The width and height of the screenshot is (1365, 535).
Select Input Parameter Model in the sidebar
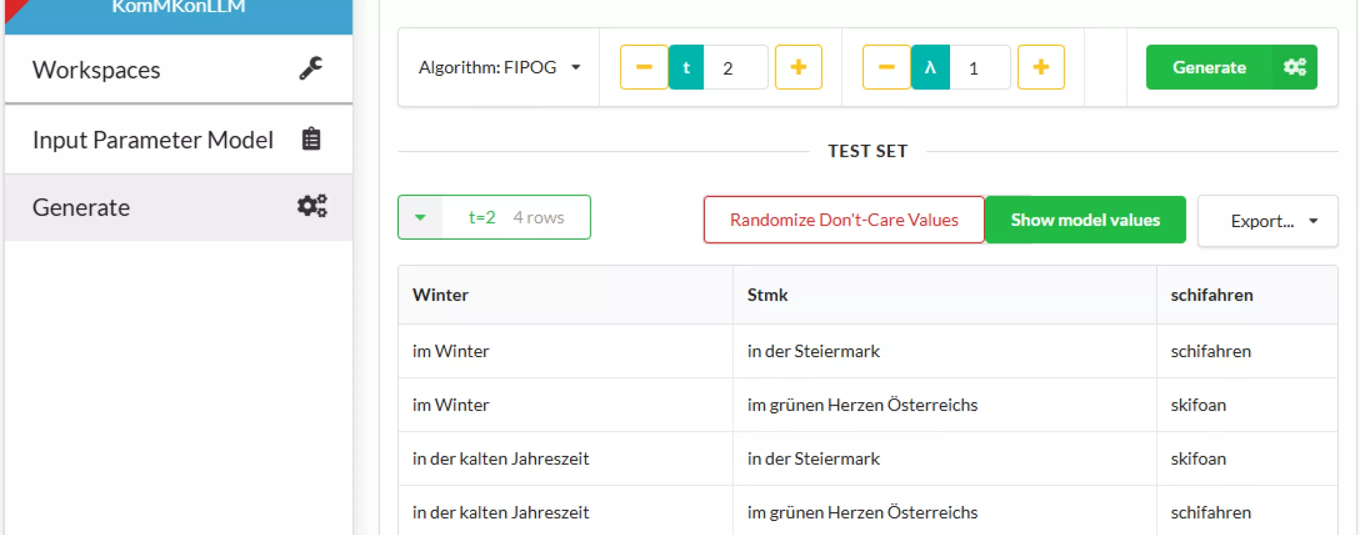click(x=153, y=139)
